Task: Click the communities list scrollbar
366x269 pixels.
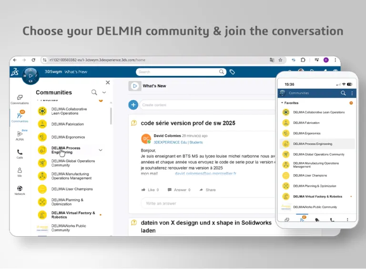Action: (111, 116)
